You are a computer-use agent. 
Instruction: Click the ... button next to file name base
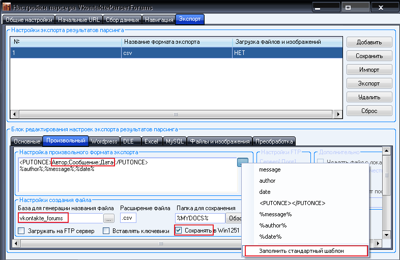[x=109, y=218]
